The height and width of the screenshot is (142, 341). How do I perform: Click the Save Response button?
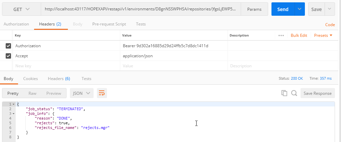(317, 93)
